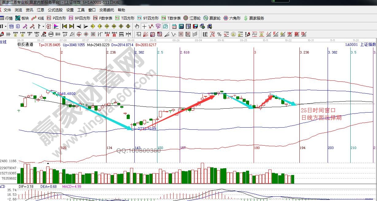Open the 江恩 menu

40,10
